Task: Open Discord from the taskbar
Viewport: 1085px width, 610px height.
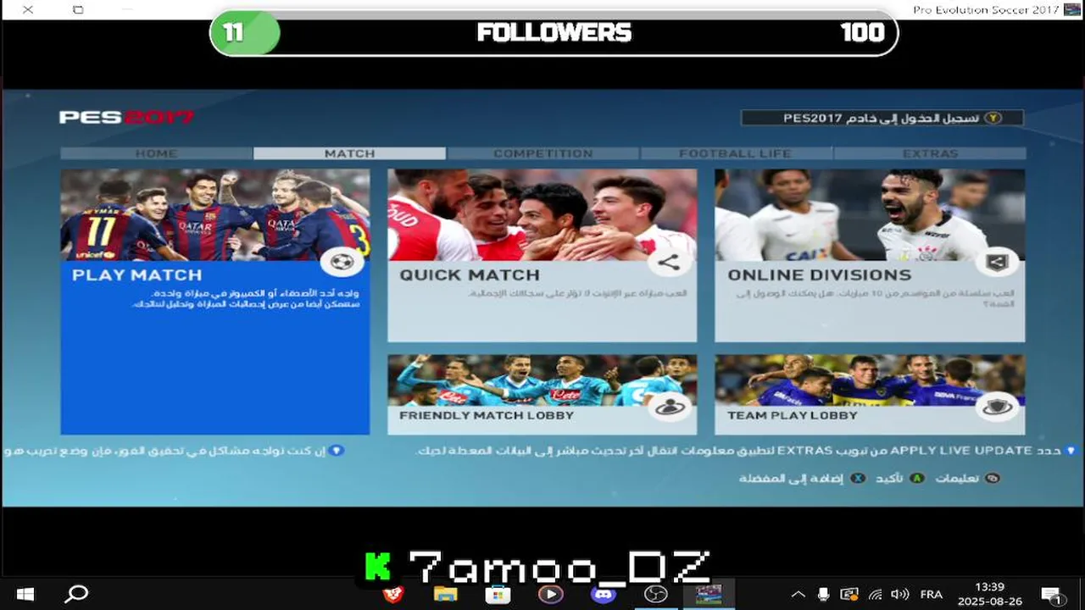Action: click(x=604, y=594)
